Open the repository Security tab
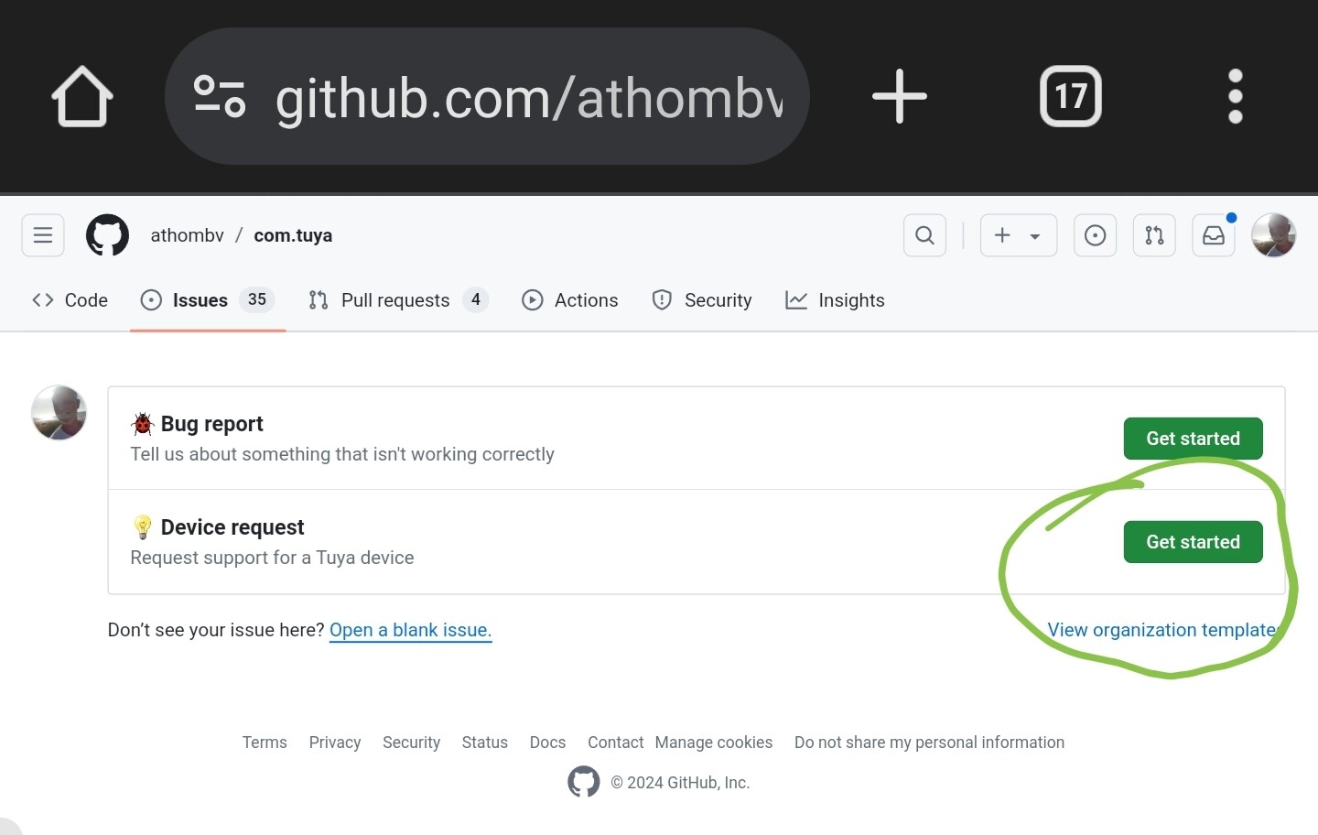 pyautogui.click(x=701, y=300)
